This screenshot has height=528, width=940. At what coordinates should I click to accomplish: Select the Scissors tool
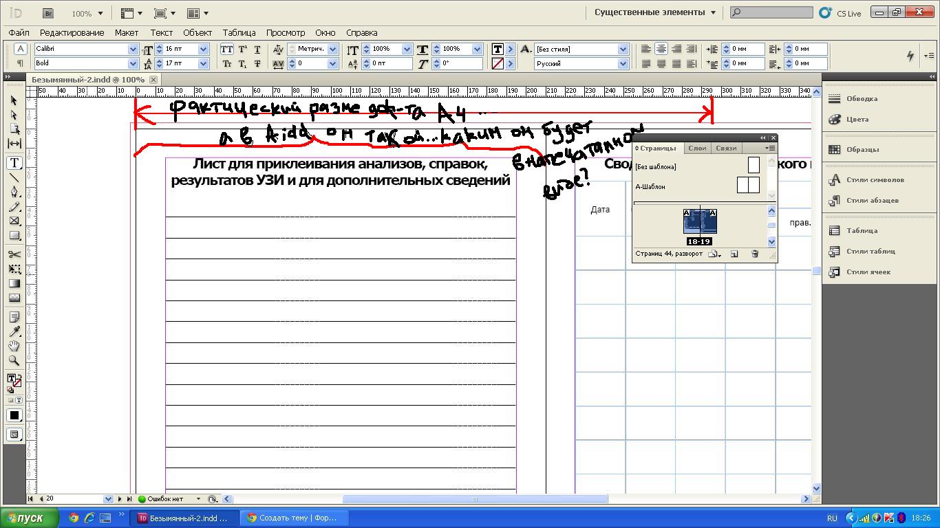coord(14,254)
